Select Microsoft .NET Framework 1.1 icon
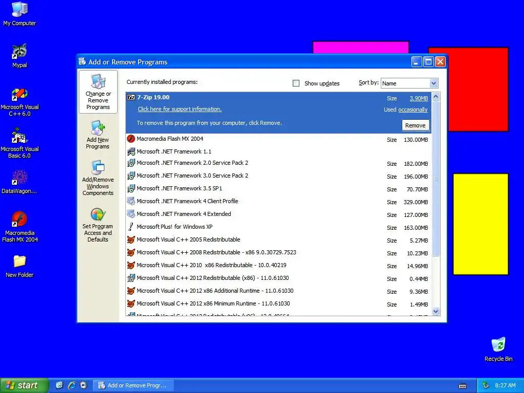The height and width of the screenshot is (393, 524). click(x=131, y=151)
